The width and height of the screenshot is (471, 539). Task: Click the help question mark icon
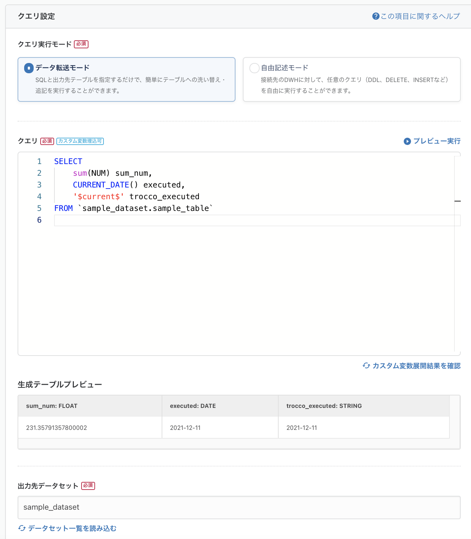(376, 16)
